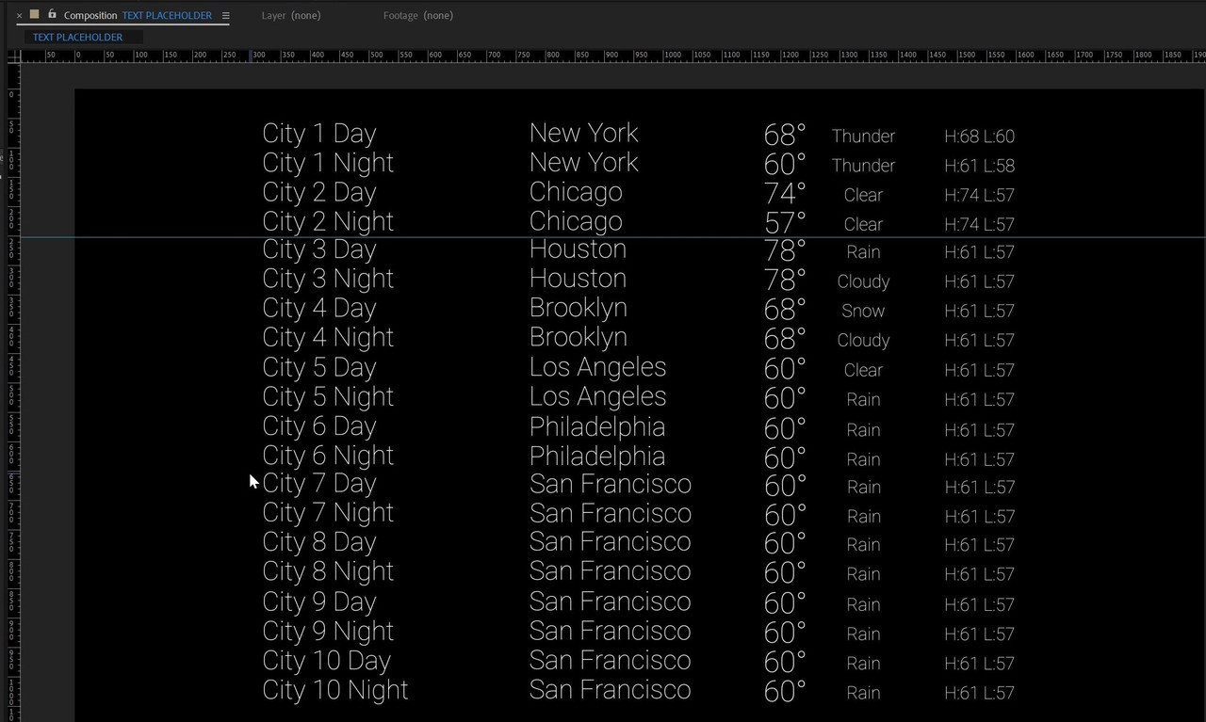Click Brooklyn in City 4 Night row
The image size is (1206, 722).
point(579,338)
